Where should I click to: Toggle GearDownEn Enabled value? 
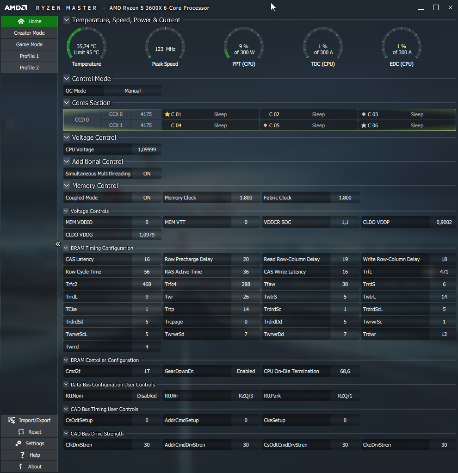pyautogui.click(x=246, y=371)
